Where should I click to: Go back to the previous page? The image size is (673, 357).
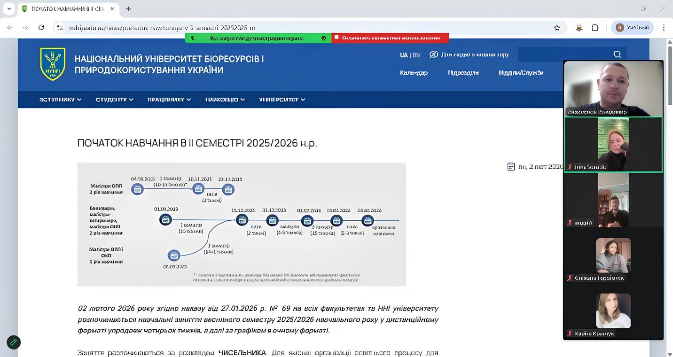click(x=10, y=28)
